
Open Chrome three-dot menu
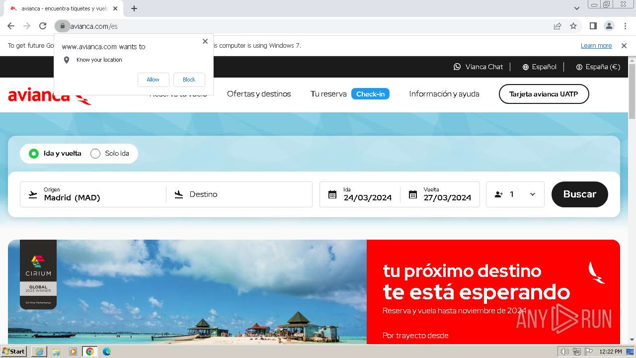coord(625,26)
